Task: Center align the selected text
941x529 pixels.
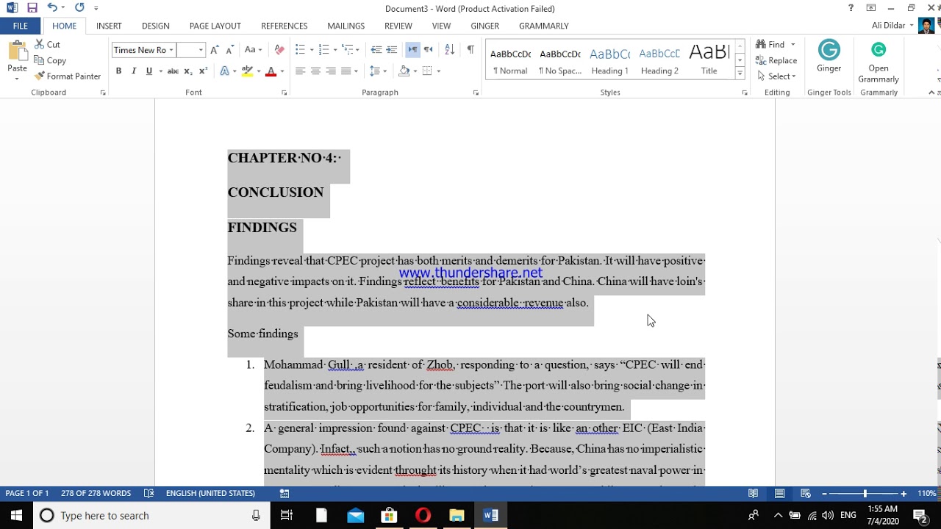Action: [x=315, y=71]
